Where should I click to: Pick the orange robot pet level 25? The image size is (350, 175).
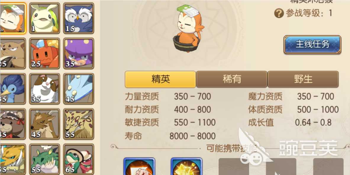click(x=45, y=53)
